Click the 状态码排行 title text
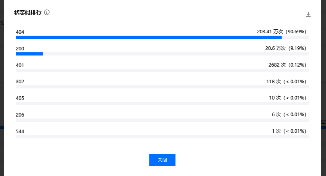Screen dimensions: 326x176 [28, 12]
